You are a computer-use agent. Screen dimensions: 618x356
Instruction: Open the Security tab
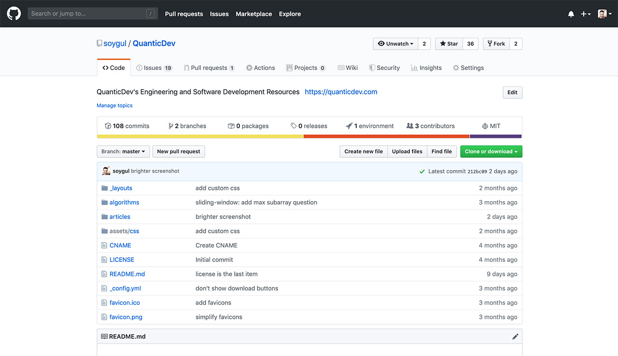[x=384, y=68]
